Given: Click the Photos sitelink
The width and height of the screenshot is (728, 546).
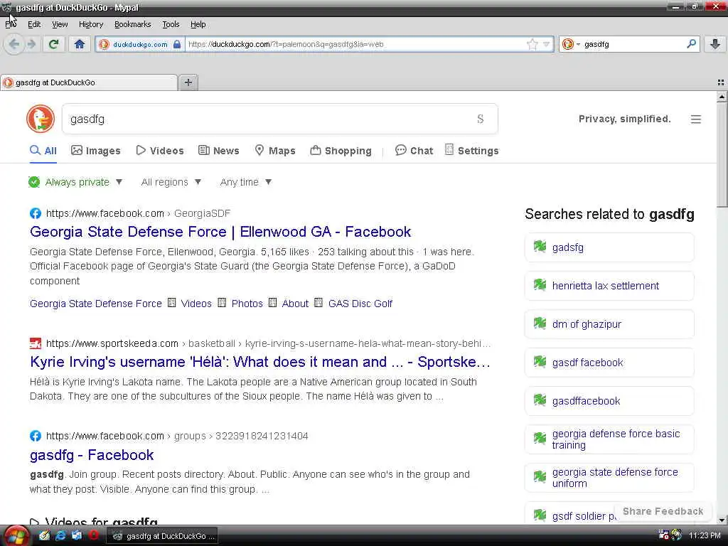Looking at the screenshot, I should [x=247, y=304].
